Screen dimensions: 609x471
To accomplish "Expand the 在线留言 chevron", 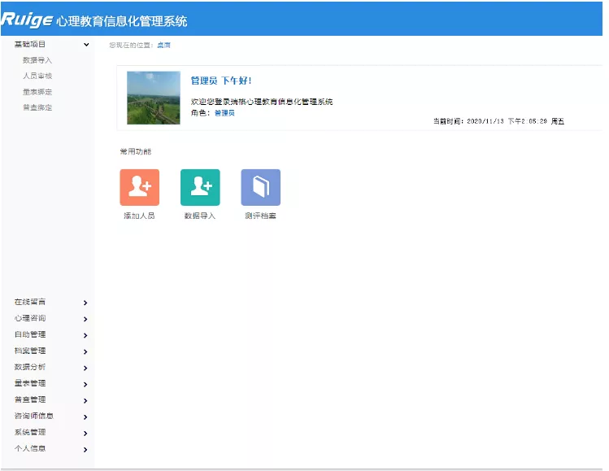I will click(85, 303).
